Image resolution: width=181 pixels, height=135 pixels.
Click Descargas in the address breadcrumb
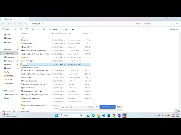coord(36,24)
